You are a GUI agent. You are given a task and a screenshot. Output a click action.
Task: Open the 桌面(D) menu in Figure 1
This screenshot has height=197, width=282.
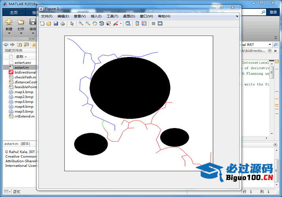129,16
